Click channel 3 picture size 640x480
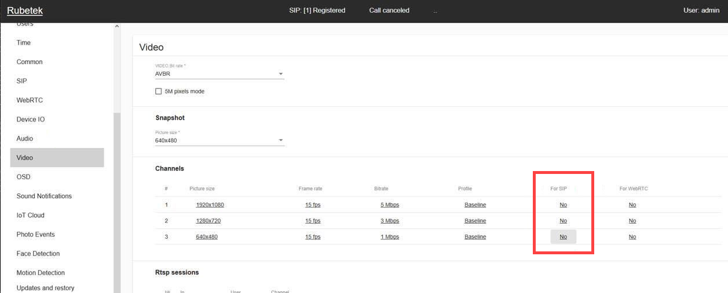 (x=207, y=237)
